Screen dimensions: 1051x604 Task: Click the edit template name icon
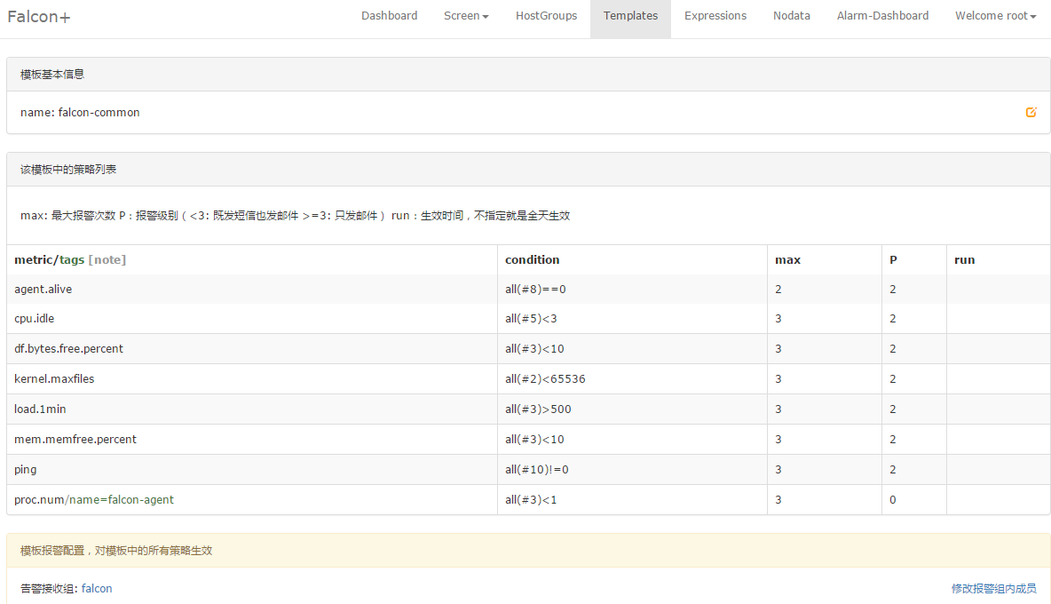(1031, 113)
